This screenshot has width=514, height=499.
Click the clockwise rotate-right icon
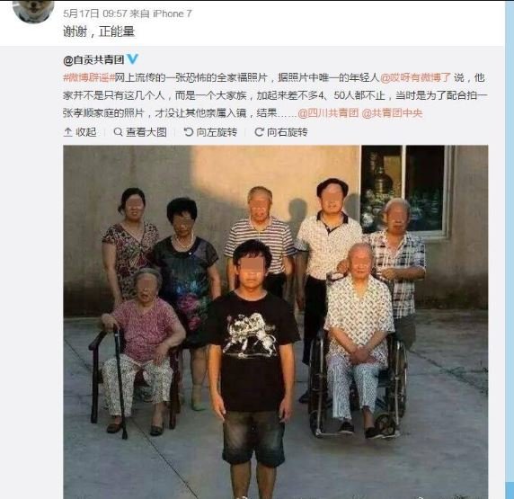259,132
